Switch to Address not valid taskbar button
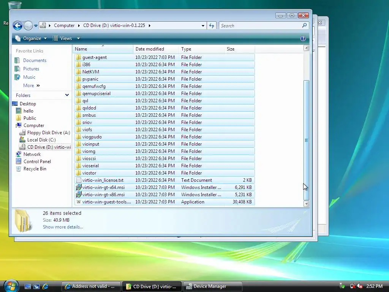Image resolution: width=389 pixels, height=292 pixels. 91,286
